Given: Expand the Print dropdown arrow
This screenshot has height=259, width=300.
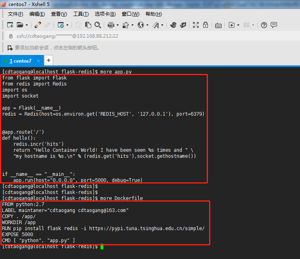Looking at the screenshot, I should (117, 25).
